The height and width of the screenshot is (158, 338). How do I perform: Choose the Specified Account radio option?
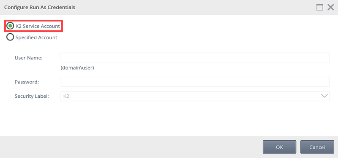(10, 37)
